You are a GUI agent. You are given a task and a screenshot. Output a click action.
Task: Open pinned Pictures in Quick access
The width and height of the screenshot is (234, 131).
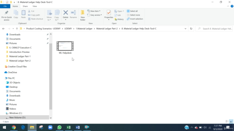click(x=13, y=43)
